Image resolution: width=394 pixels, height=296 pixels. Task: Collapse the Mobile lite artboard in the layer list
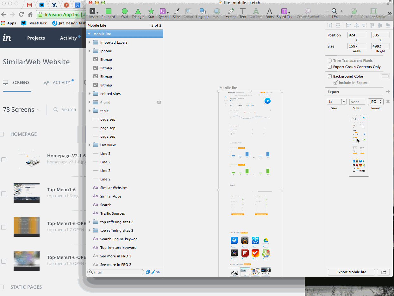click(x=90, y=34)
